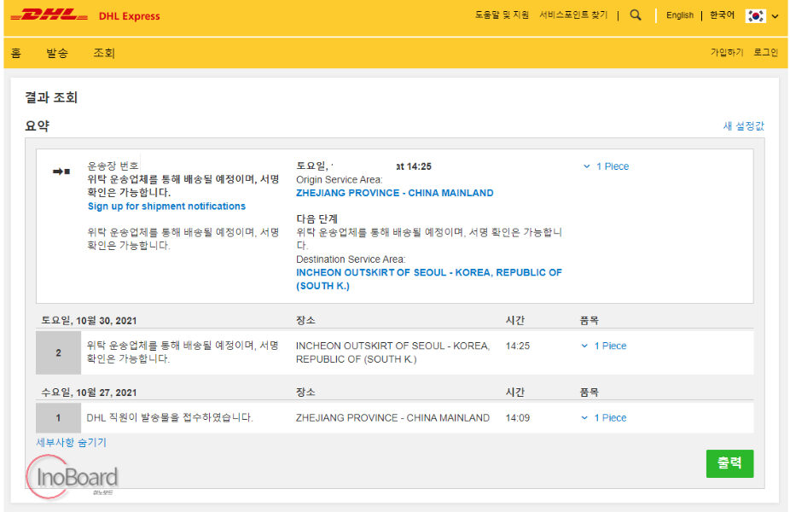This screenshot has height=512, width=790.
Task: Open the 조회 menu
Action: [104, 53]
